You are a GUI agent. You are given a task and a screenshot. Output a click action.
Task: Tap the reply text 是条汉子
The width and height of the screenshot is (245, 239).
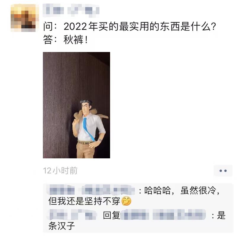point(137,220)
